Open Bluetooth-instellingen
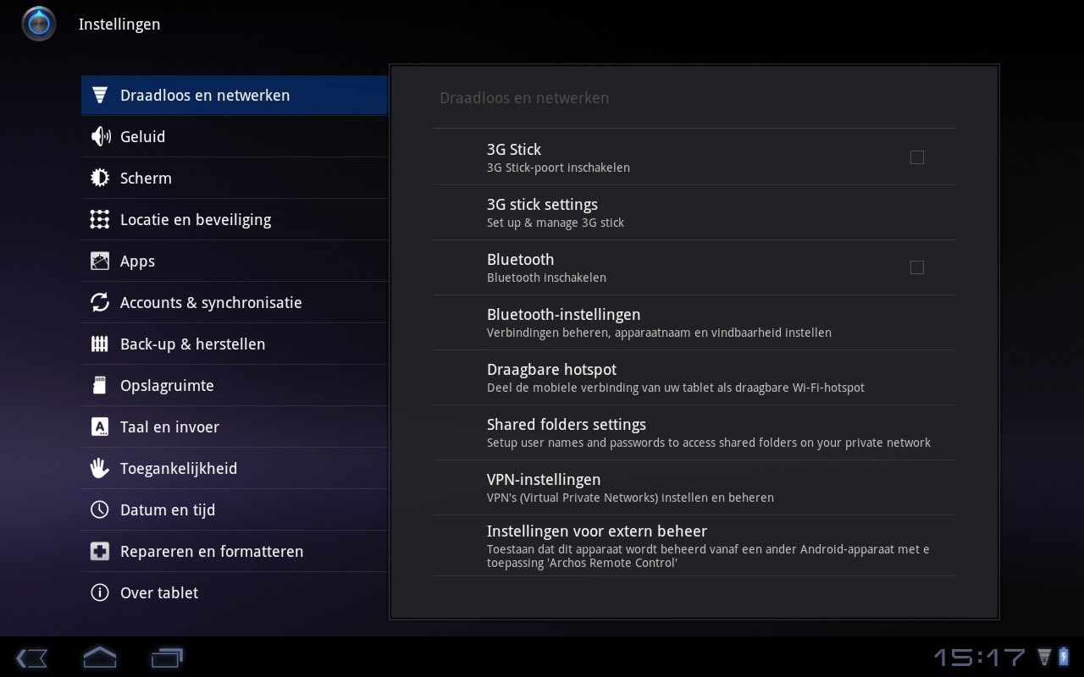The width and height of the screenshot is (1084, 677). pos(563,322)
